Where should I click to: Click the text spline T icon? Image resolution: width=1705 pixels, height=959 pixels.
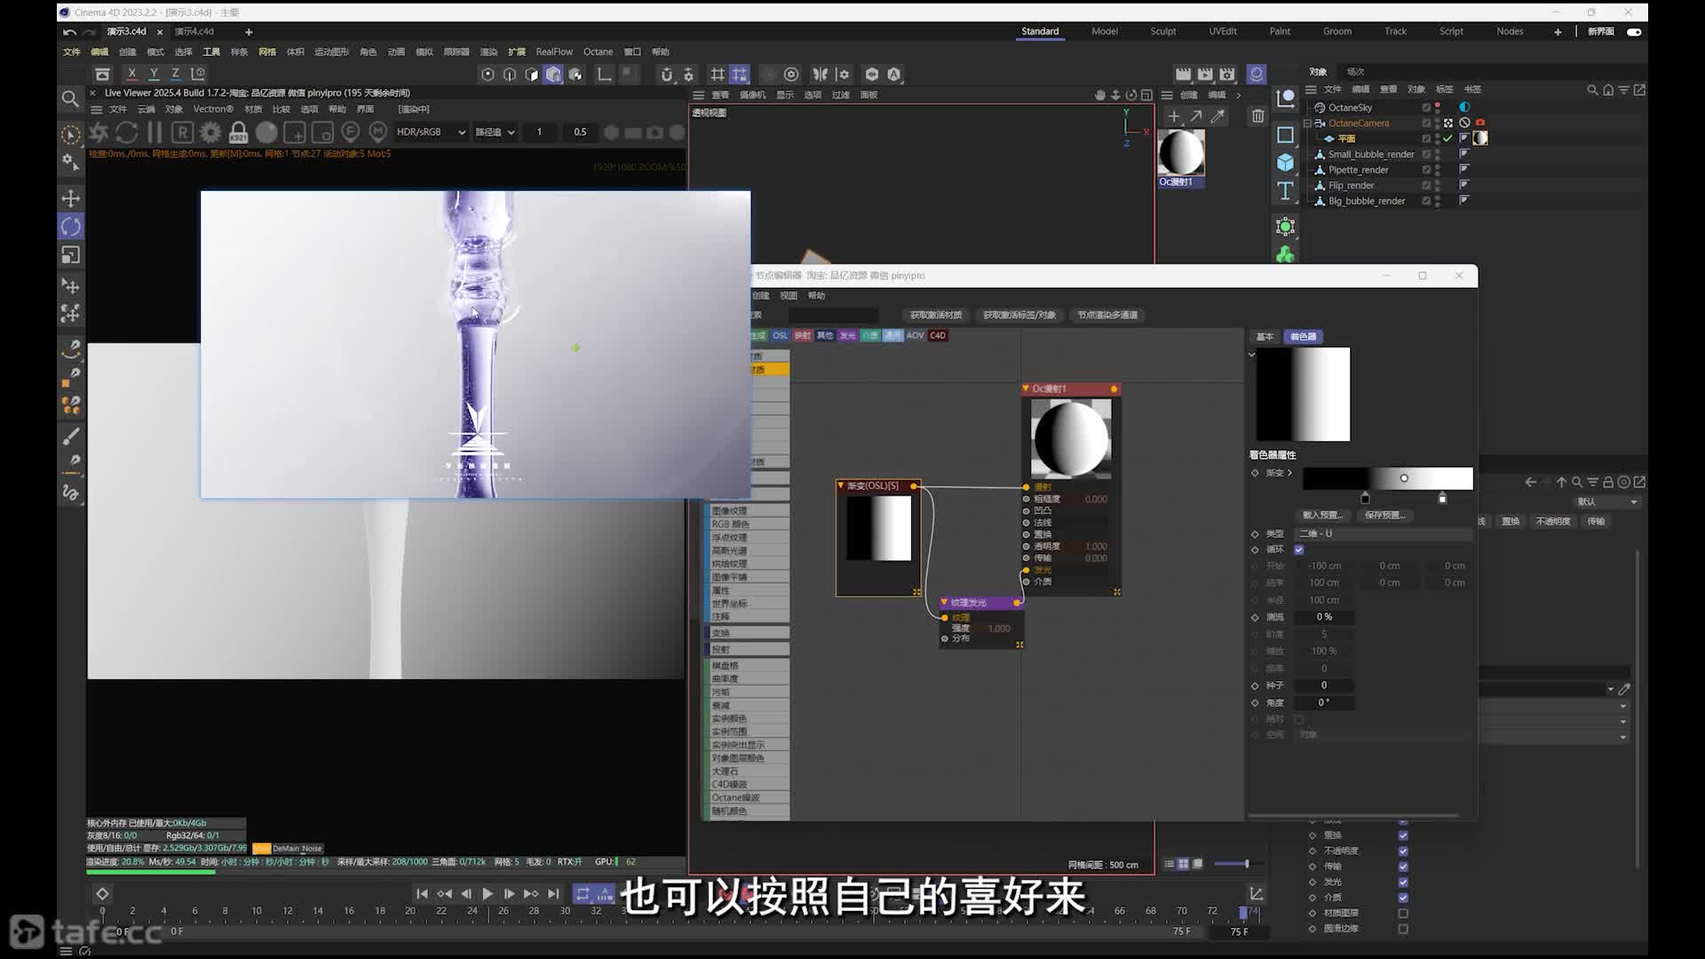1285,191
